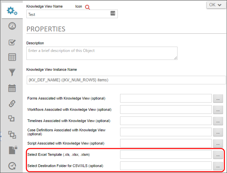
Task: Focus the Timelines Associated input field
Action: pyautogui.click(x=166, y=121)
